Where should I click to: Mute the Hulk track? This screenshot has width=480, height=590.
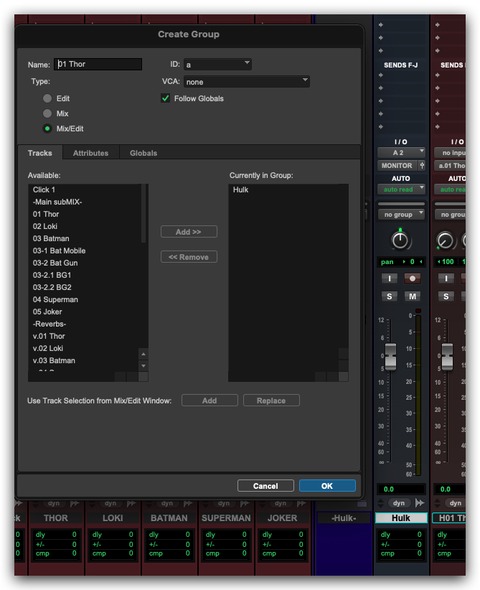pos(413,296)
